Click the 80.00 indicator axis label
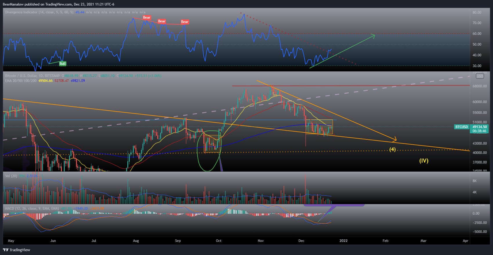 (x=477, y=12)
